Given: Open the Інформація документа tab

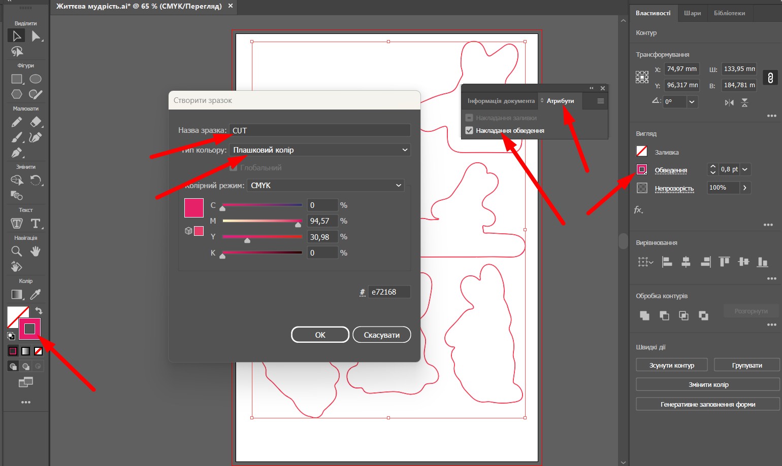Looking at the screenshot, I should (x=501, y=101).
